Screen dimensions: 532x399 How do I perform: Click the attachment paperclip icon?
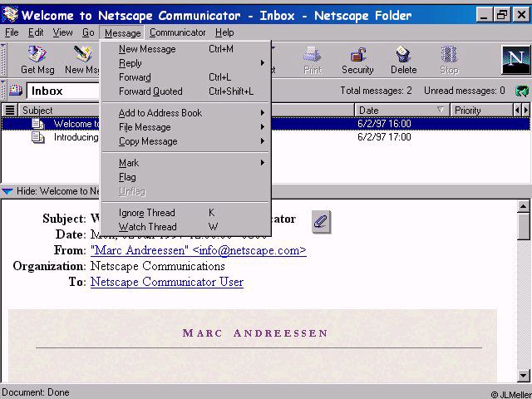pyautogui.click(x=321, y=222)
